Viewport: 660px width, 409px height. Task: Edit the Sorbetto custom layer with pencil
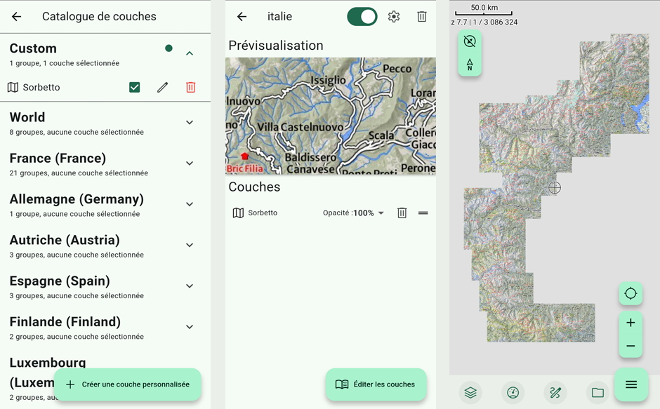tap(162, 88)
